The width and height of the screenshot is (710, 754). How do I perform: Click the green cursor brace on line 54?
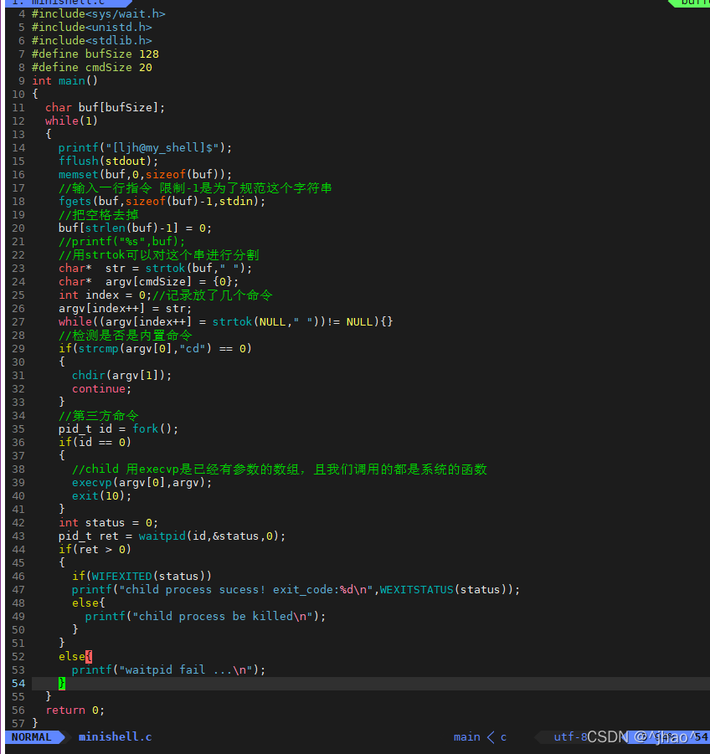point(62,684)
